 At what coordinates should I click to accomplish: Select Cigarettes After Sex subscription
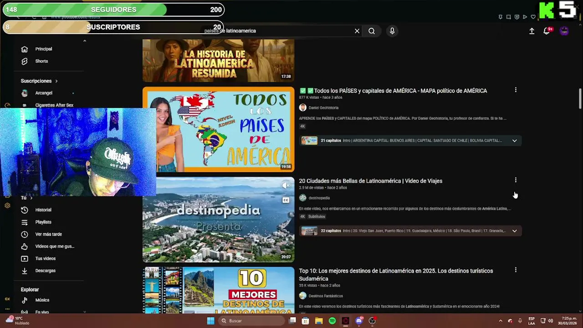coord(54,105)
